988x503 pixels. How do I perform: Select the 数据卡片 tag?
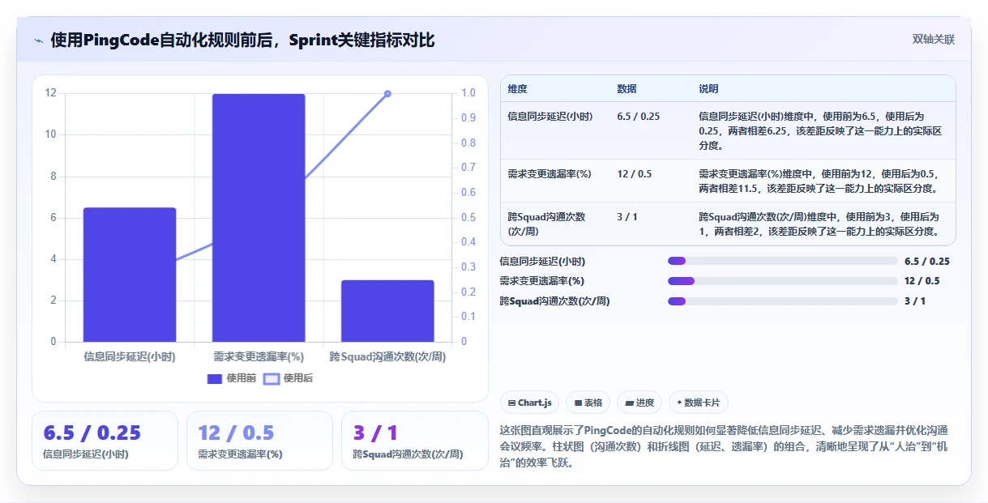tap(697, 403)
